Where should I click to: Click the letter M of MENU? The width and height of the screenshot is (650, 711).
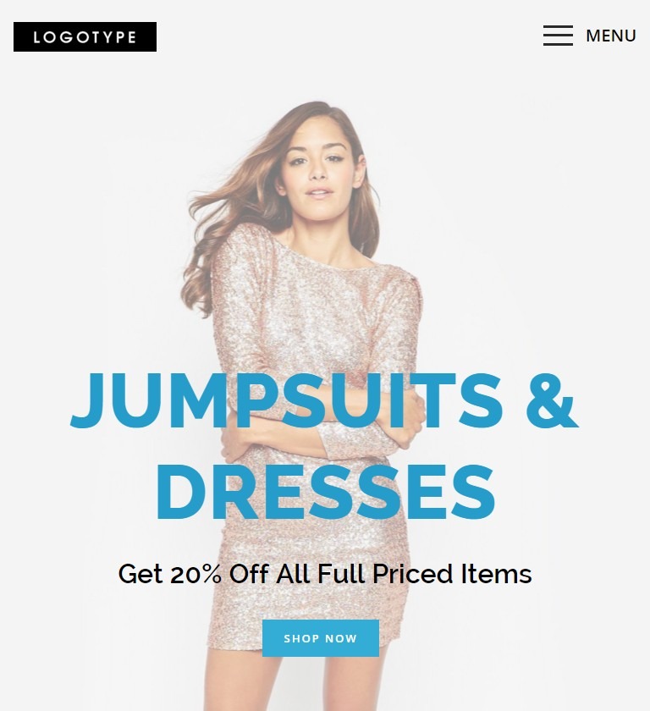tap(593, 36)
